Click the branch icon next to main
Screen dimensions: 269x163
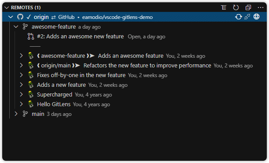25,114
